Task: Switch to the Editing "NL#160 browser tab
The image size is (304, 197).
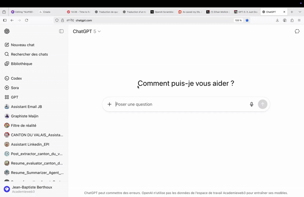Action: click(23, 12)
